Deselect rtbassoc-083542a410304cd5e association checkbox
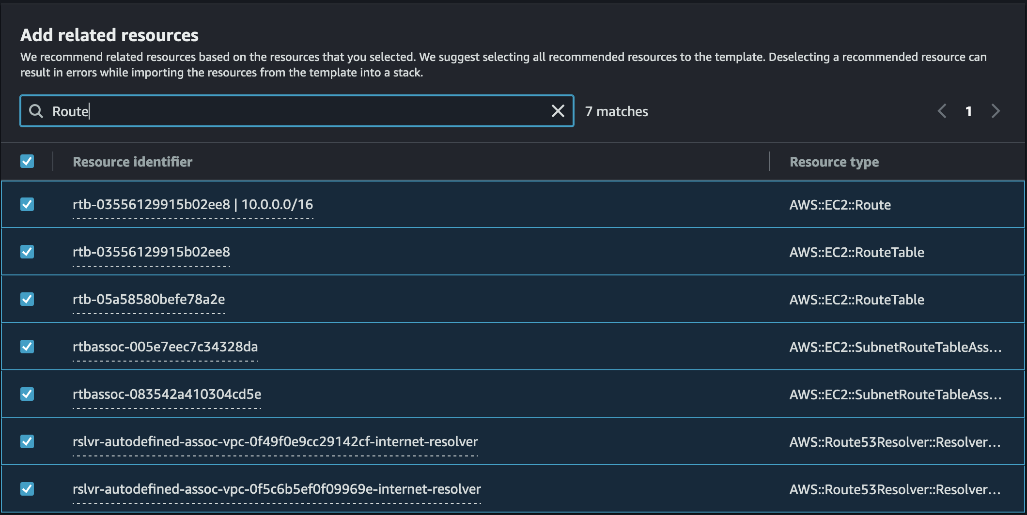This screenshot has height=515, width=1027. [x=27, y=394]
